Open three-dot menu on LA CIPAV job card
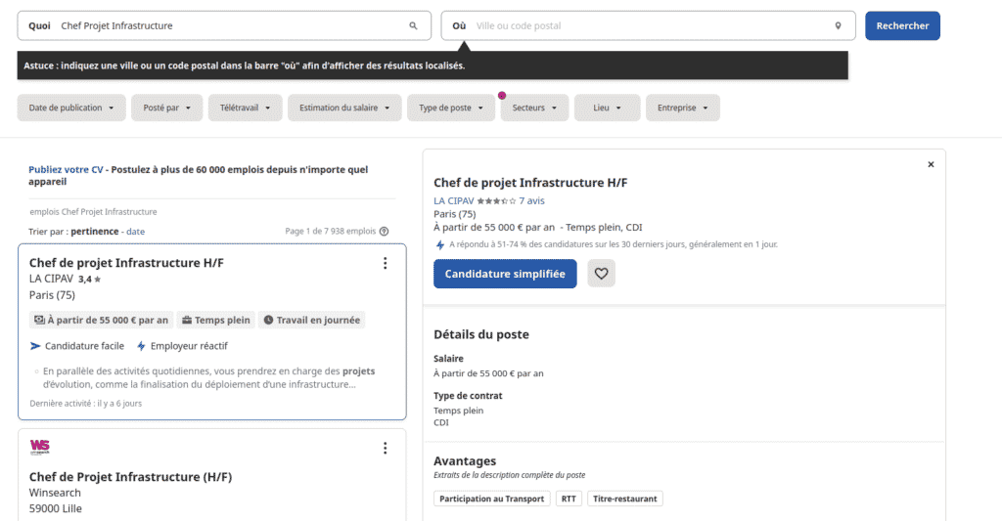The height and width of the screenshot is (521, 1002). [x=385, y=263]
